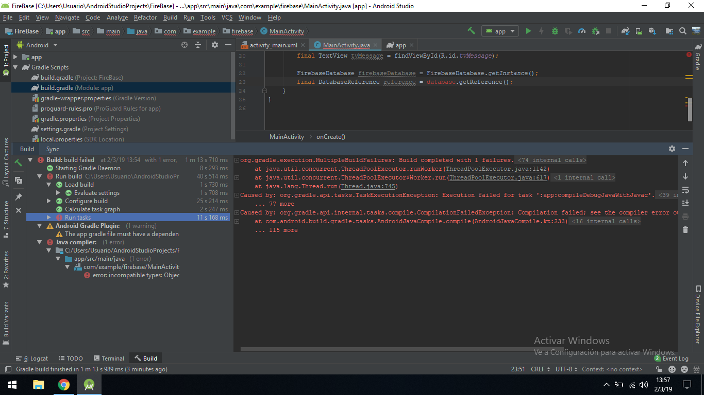Select proguard-rules.pro file
The image size is (704, 395).
tap(96, 109)
